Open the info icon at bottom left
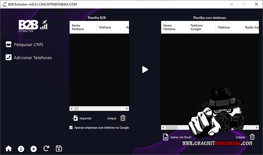The image size is (263, 155). pos(21,149)
